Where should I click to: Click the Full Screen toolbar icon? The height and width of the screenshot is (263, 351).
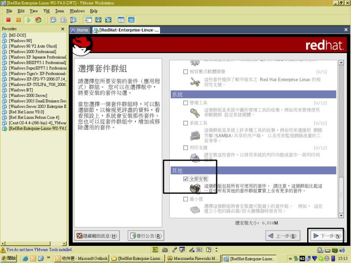tap(98, 20)
